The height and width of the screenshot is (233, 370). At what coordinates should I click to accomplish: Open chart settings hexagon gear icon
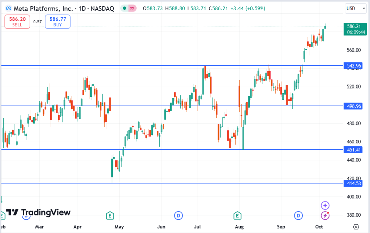[356, 227]
